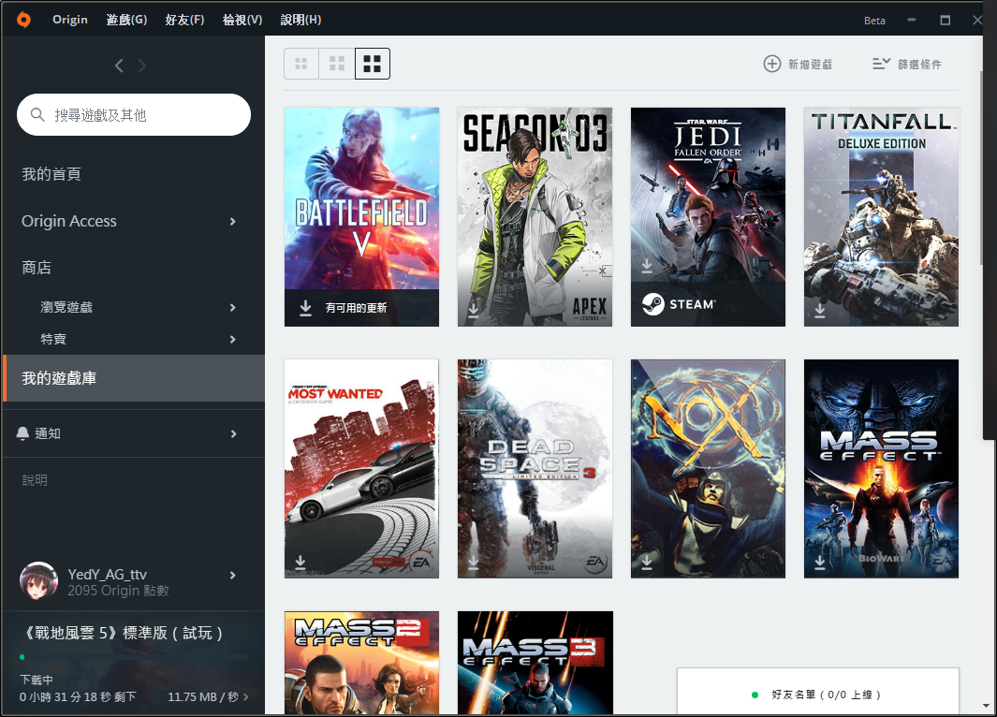Open the NOX game tile
The image size is (997, 717).
click(x=708, y=468)
